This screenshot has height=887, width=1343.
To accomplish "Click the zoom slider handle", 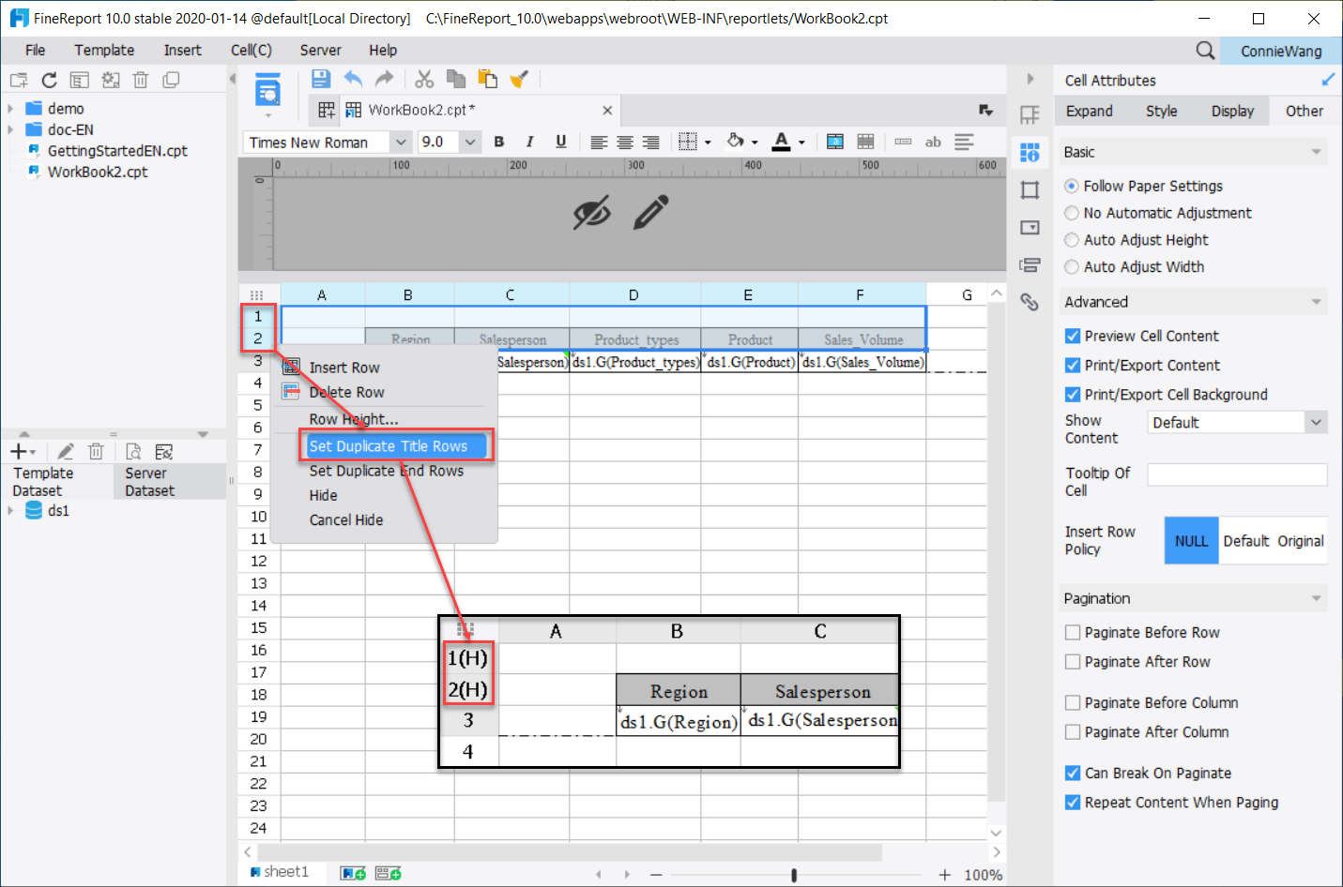I will [794, 875].
